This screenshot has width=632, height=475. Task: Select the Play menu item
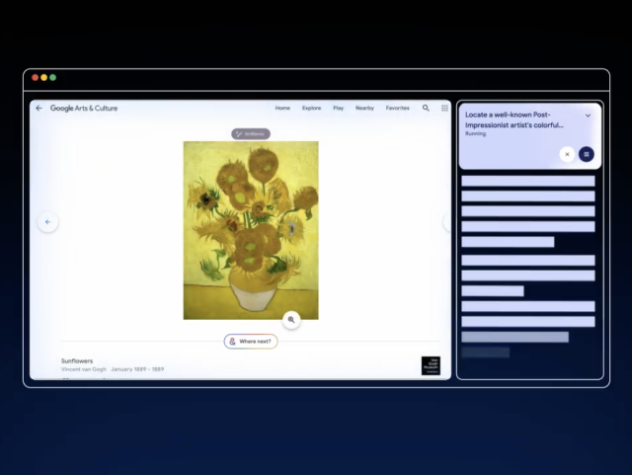338,108
